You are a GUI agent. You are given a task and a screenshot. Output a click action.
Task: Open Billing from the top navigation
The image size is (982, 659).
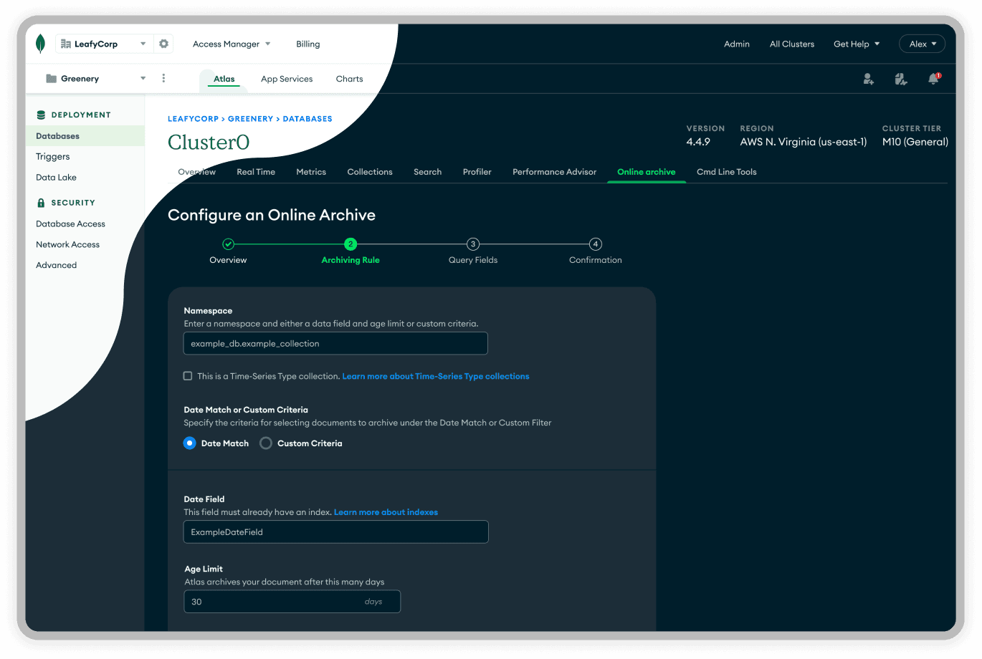pos(308,43)
